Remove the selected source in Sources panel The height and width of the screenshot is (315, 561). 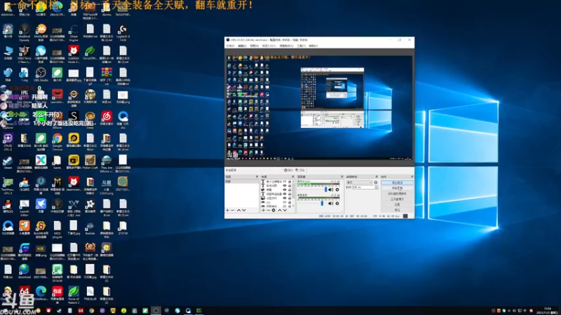tap(268, 210)
